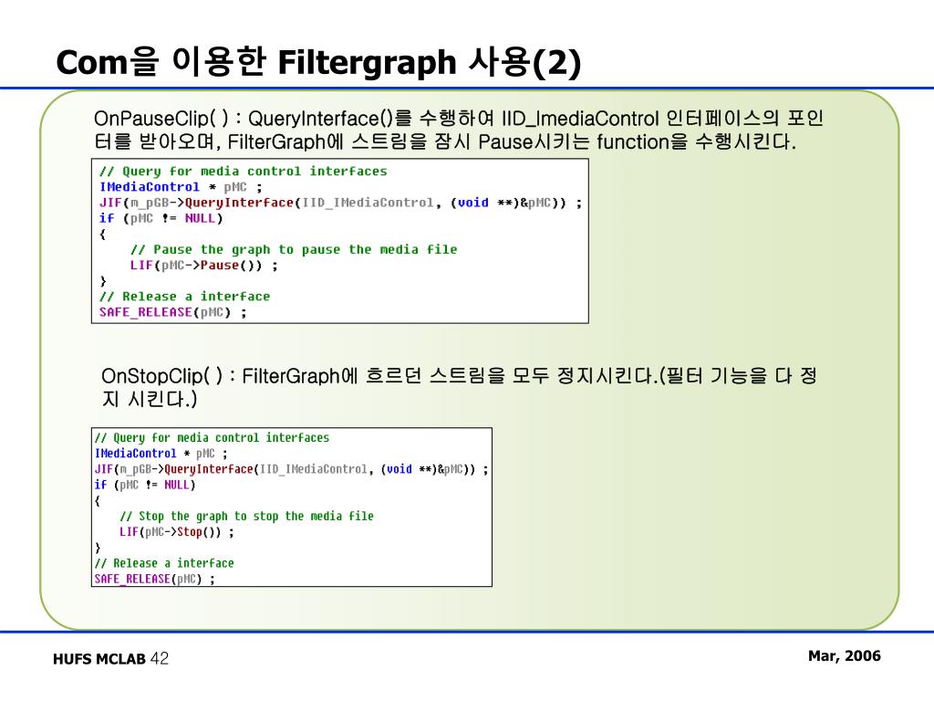Click the date 'Mar, 2006'

tap(844, 656)
